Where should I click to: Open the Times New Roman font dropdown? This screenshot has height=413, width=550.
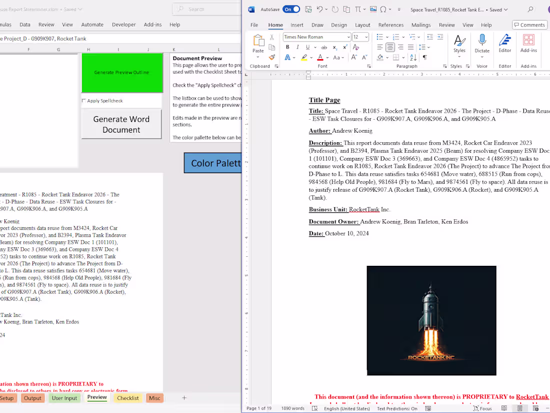coord(349,37)
